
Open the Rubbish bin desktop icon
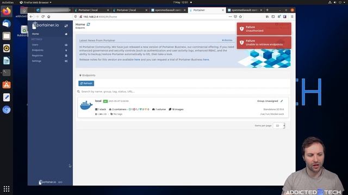pos(24,31)
